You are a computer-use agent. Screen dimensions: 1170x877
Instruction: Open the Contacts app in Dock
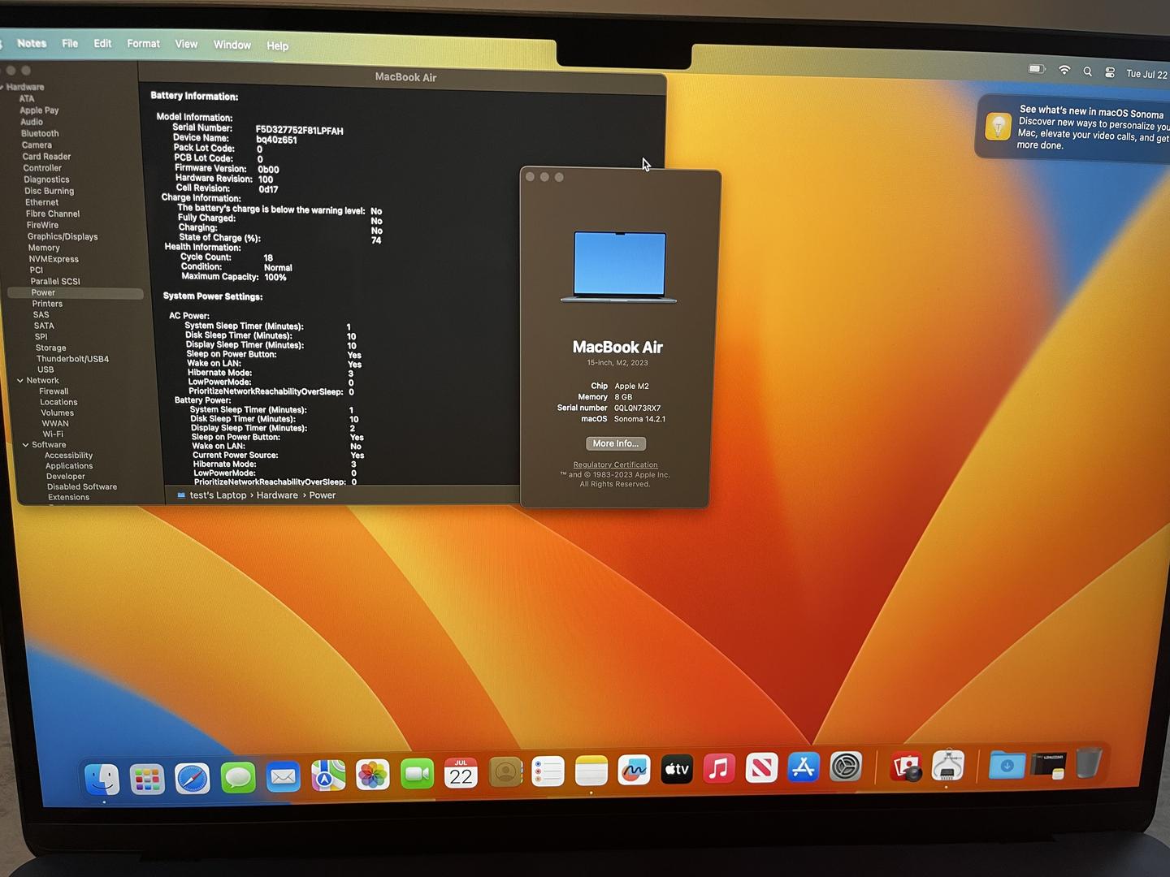[x=505, y=772]
